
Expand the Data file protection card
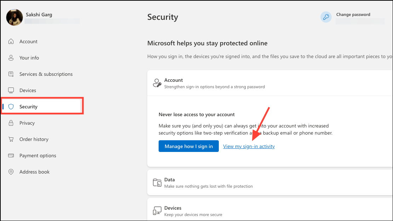coord(269,183)
